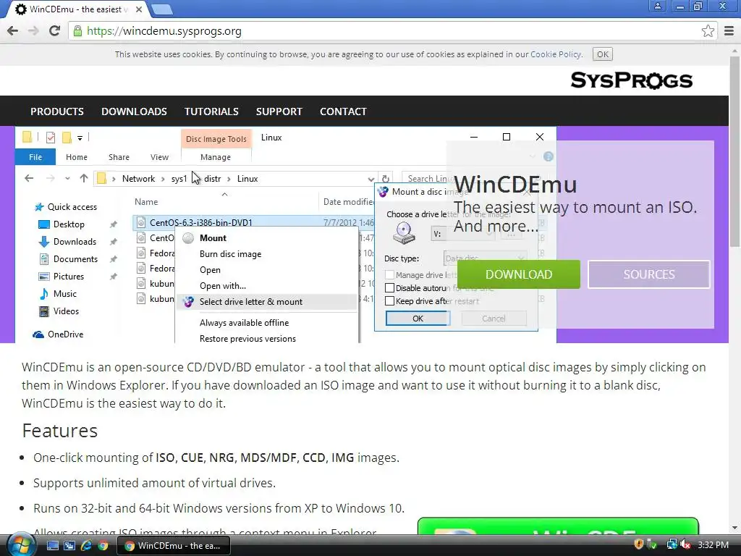
Task: Select Quick access in the Explorer sidebar
Action: tap(66, 206)
